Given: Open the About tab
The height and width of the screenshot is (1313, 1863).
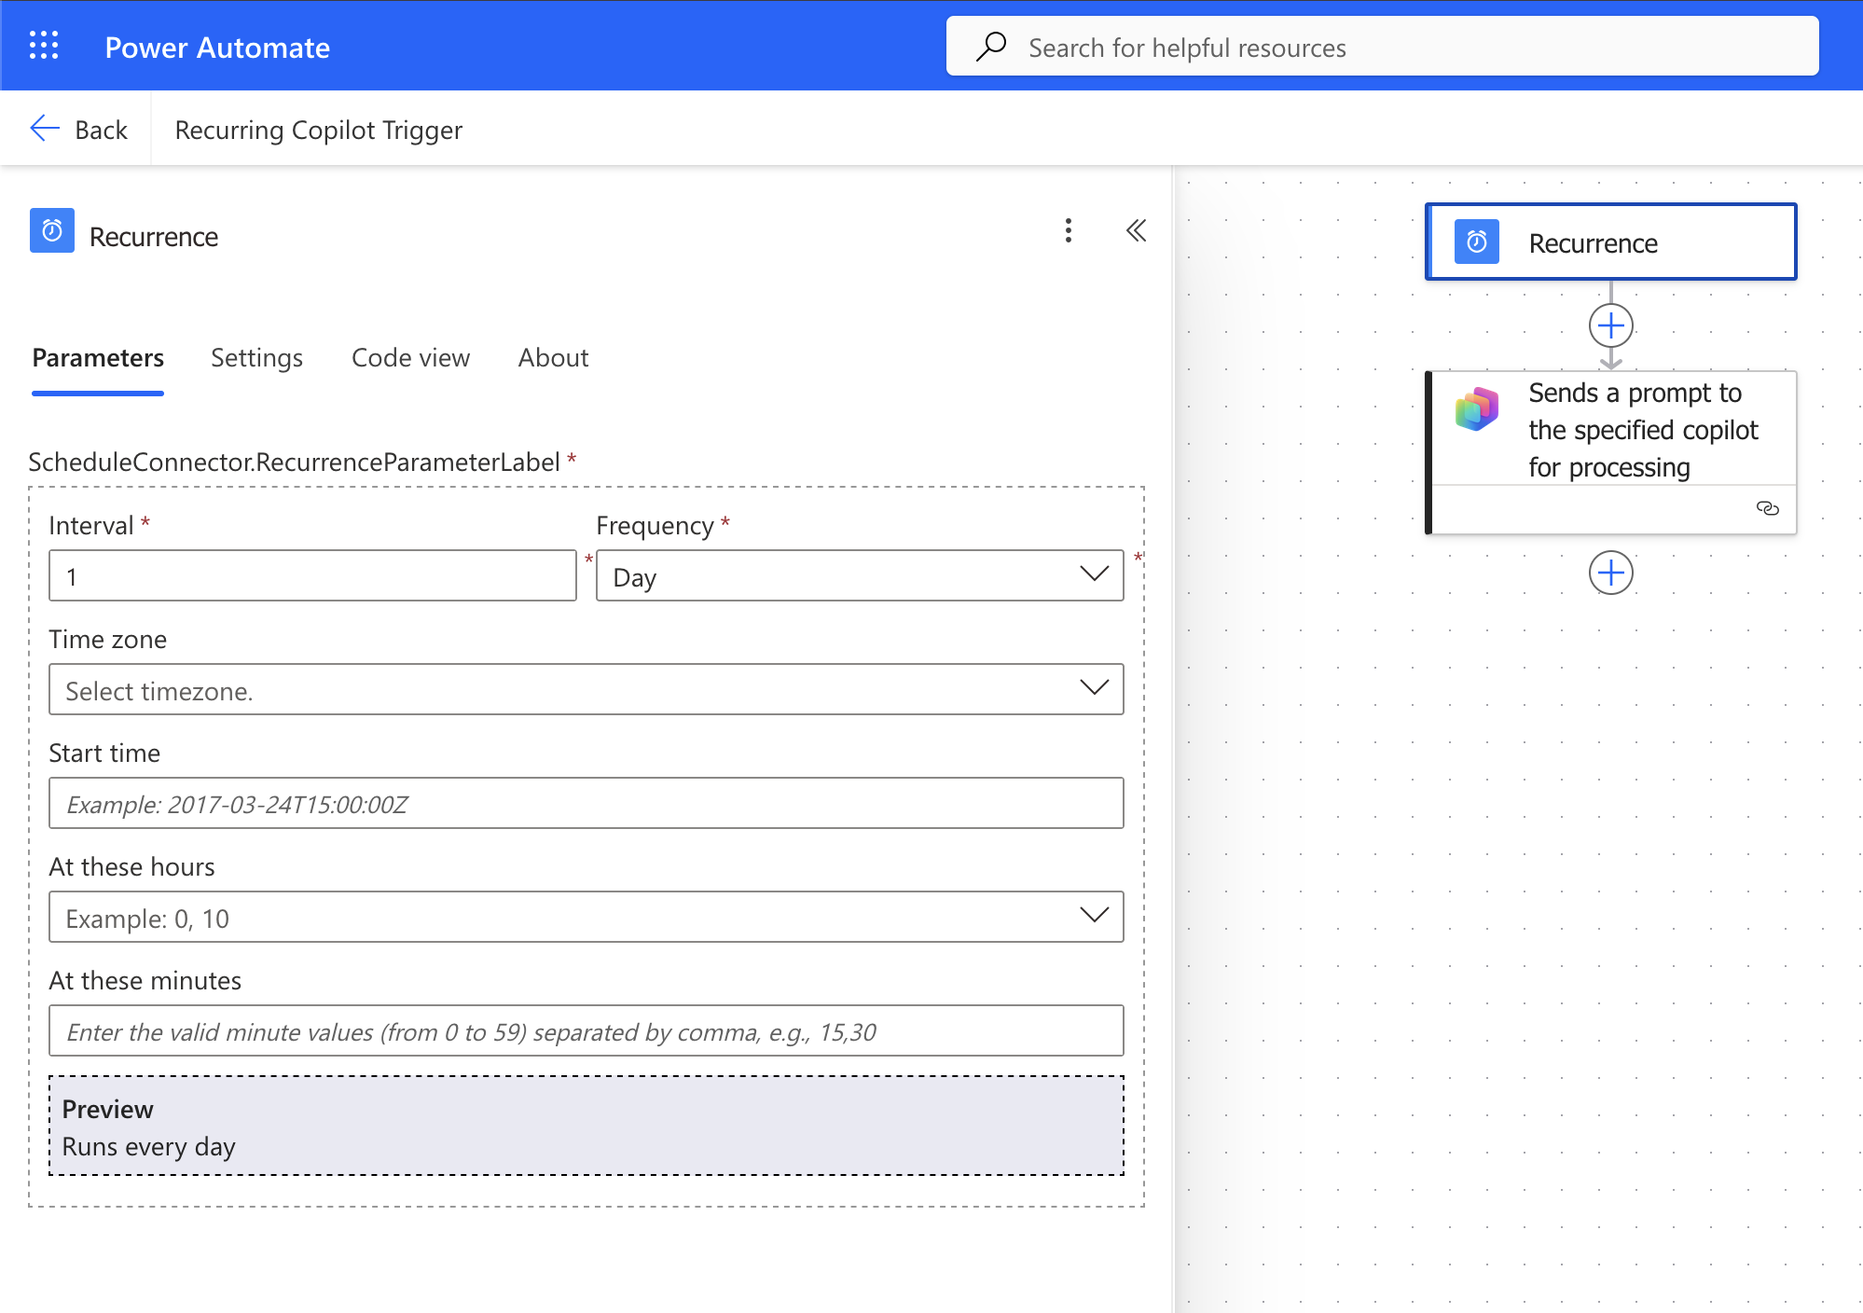Looking at the screenshot, I should 553,358.
